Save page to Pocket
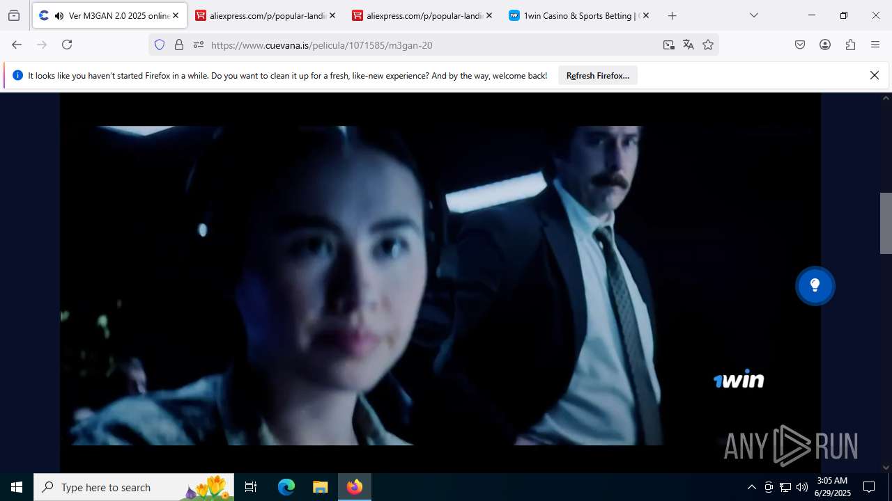 (x=800, y=45)
